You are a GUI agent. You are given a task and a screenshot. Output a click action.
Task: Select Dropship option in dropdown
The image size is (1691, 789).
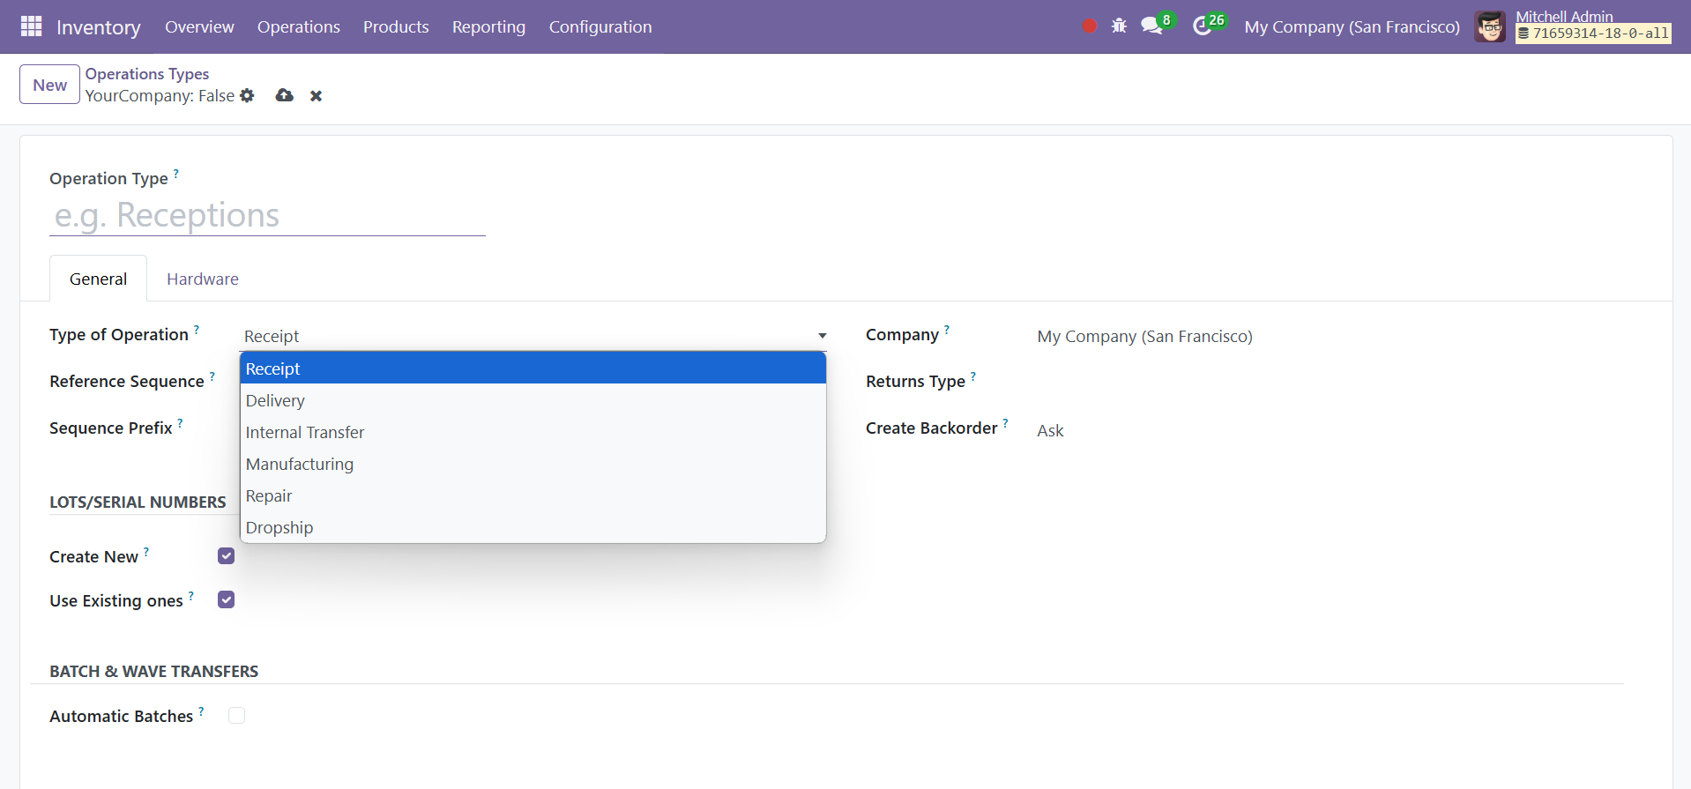(x=533, y=527)
